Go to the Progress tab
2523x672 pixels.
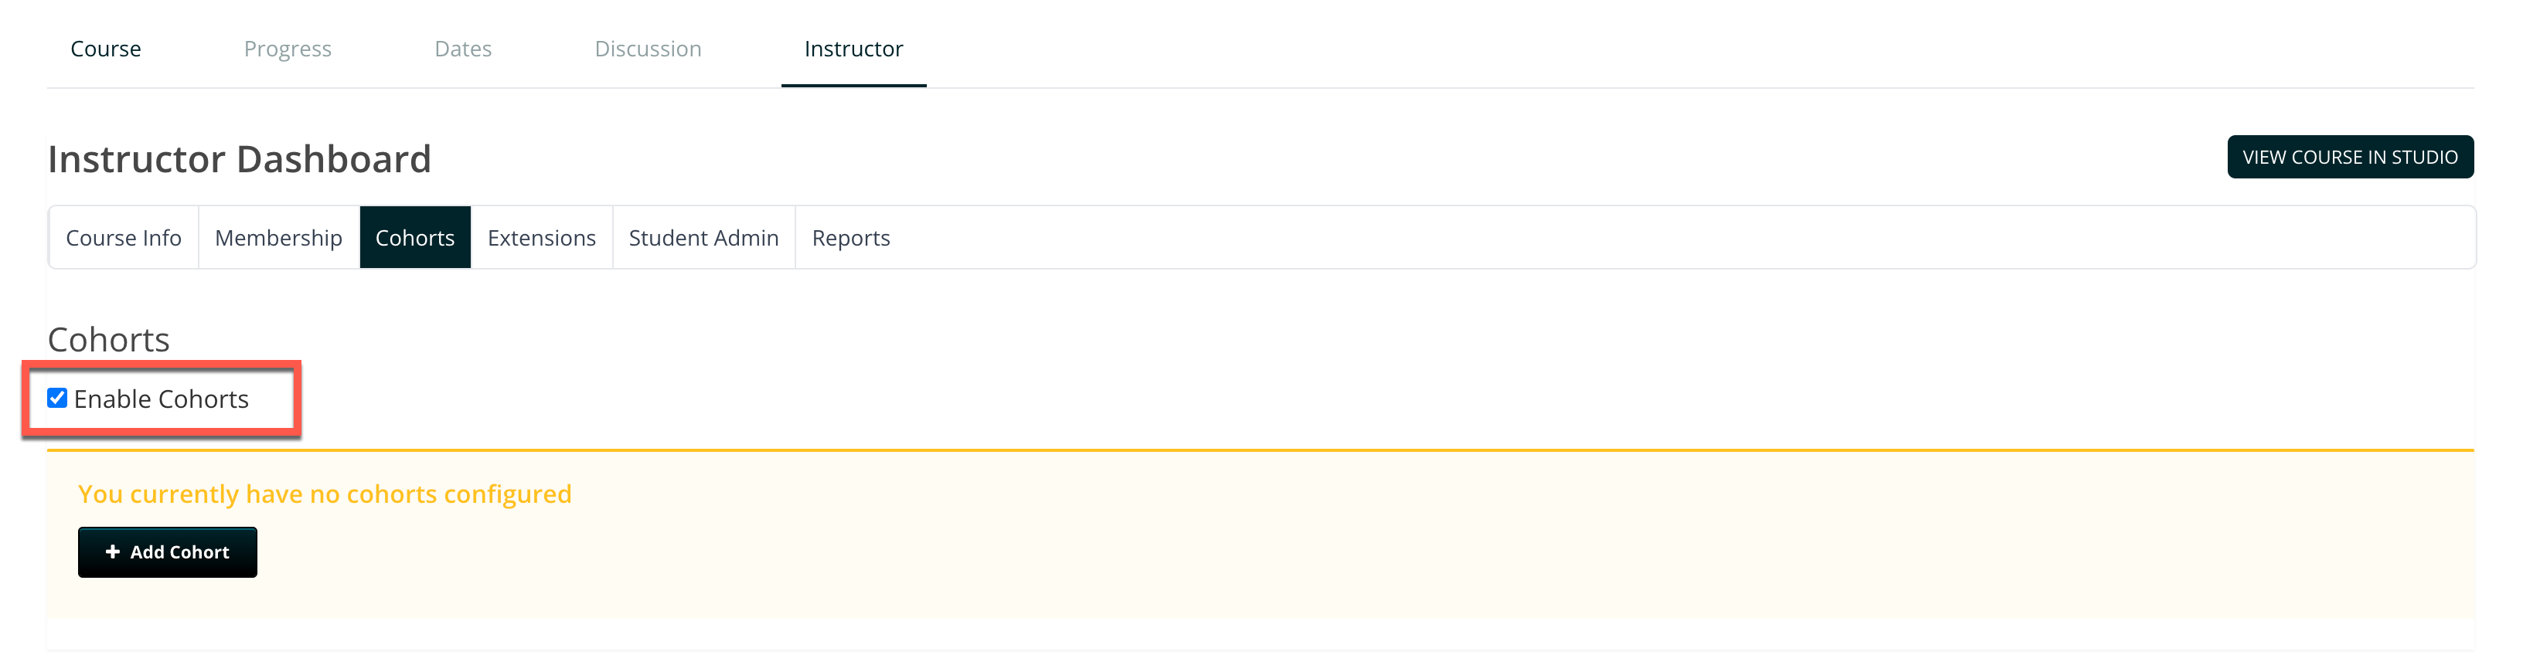point(288,49)
